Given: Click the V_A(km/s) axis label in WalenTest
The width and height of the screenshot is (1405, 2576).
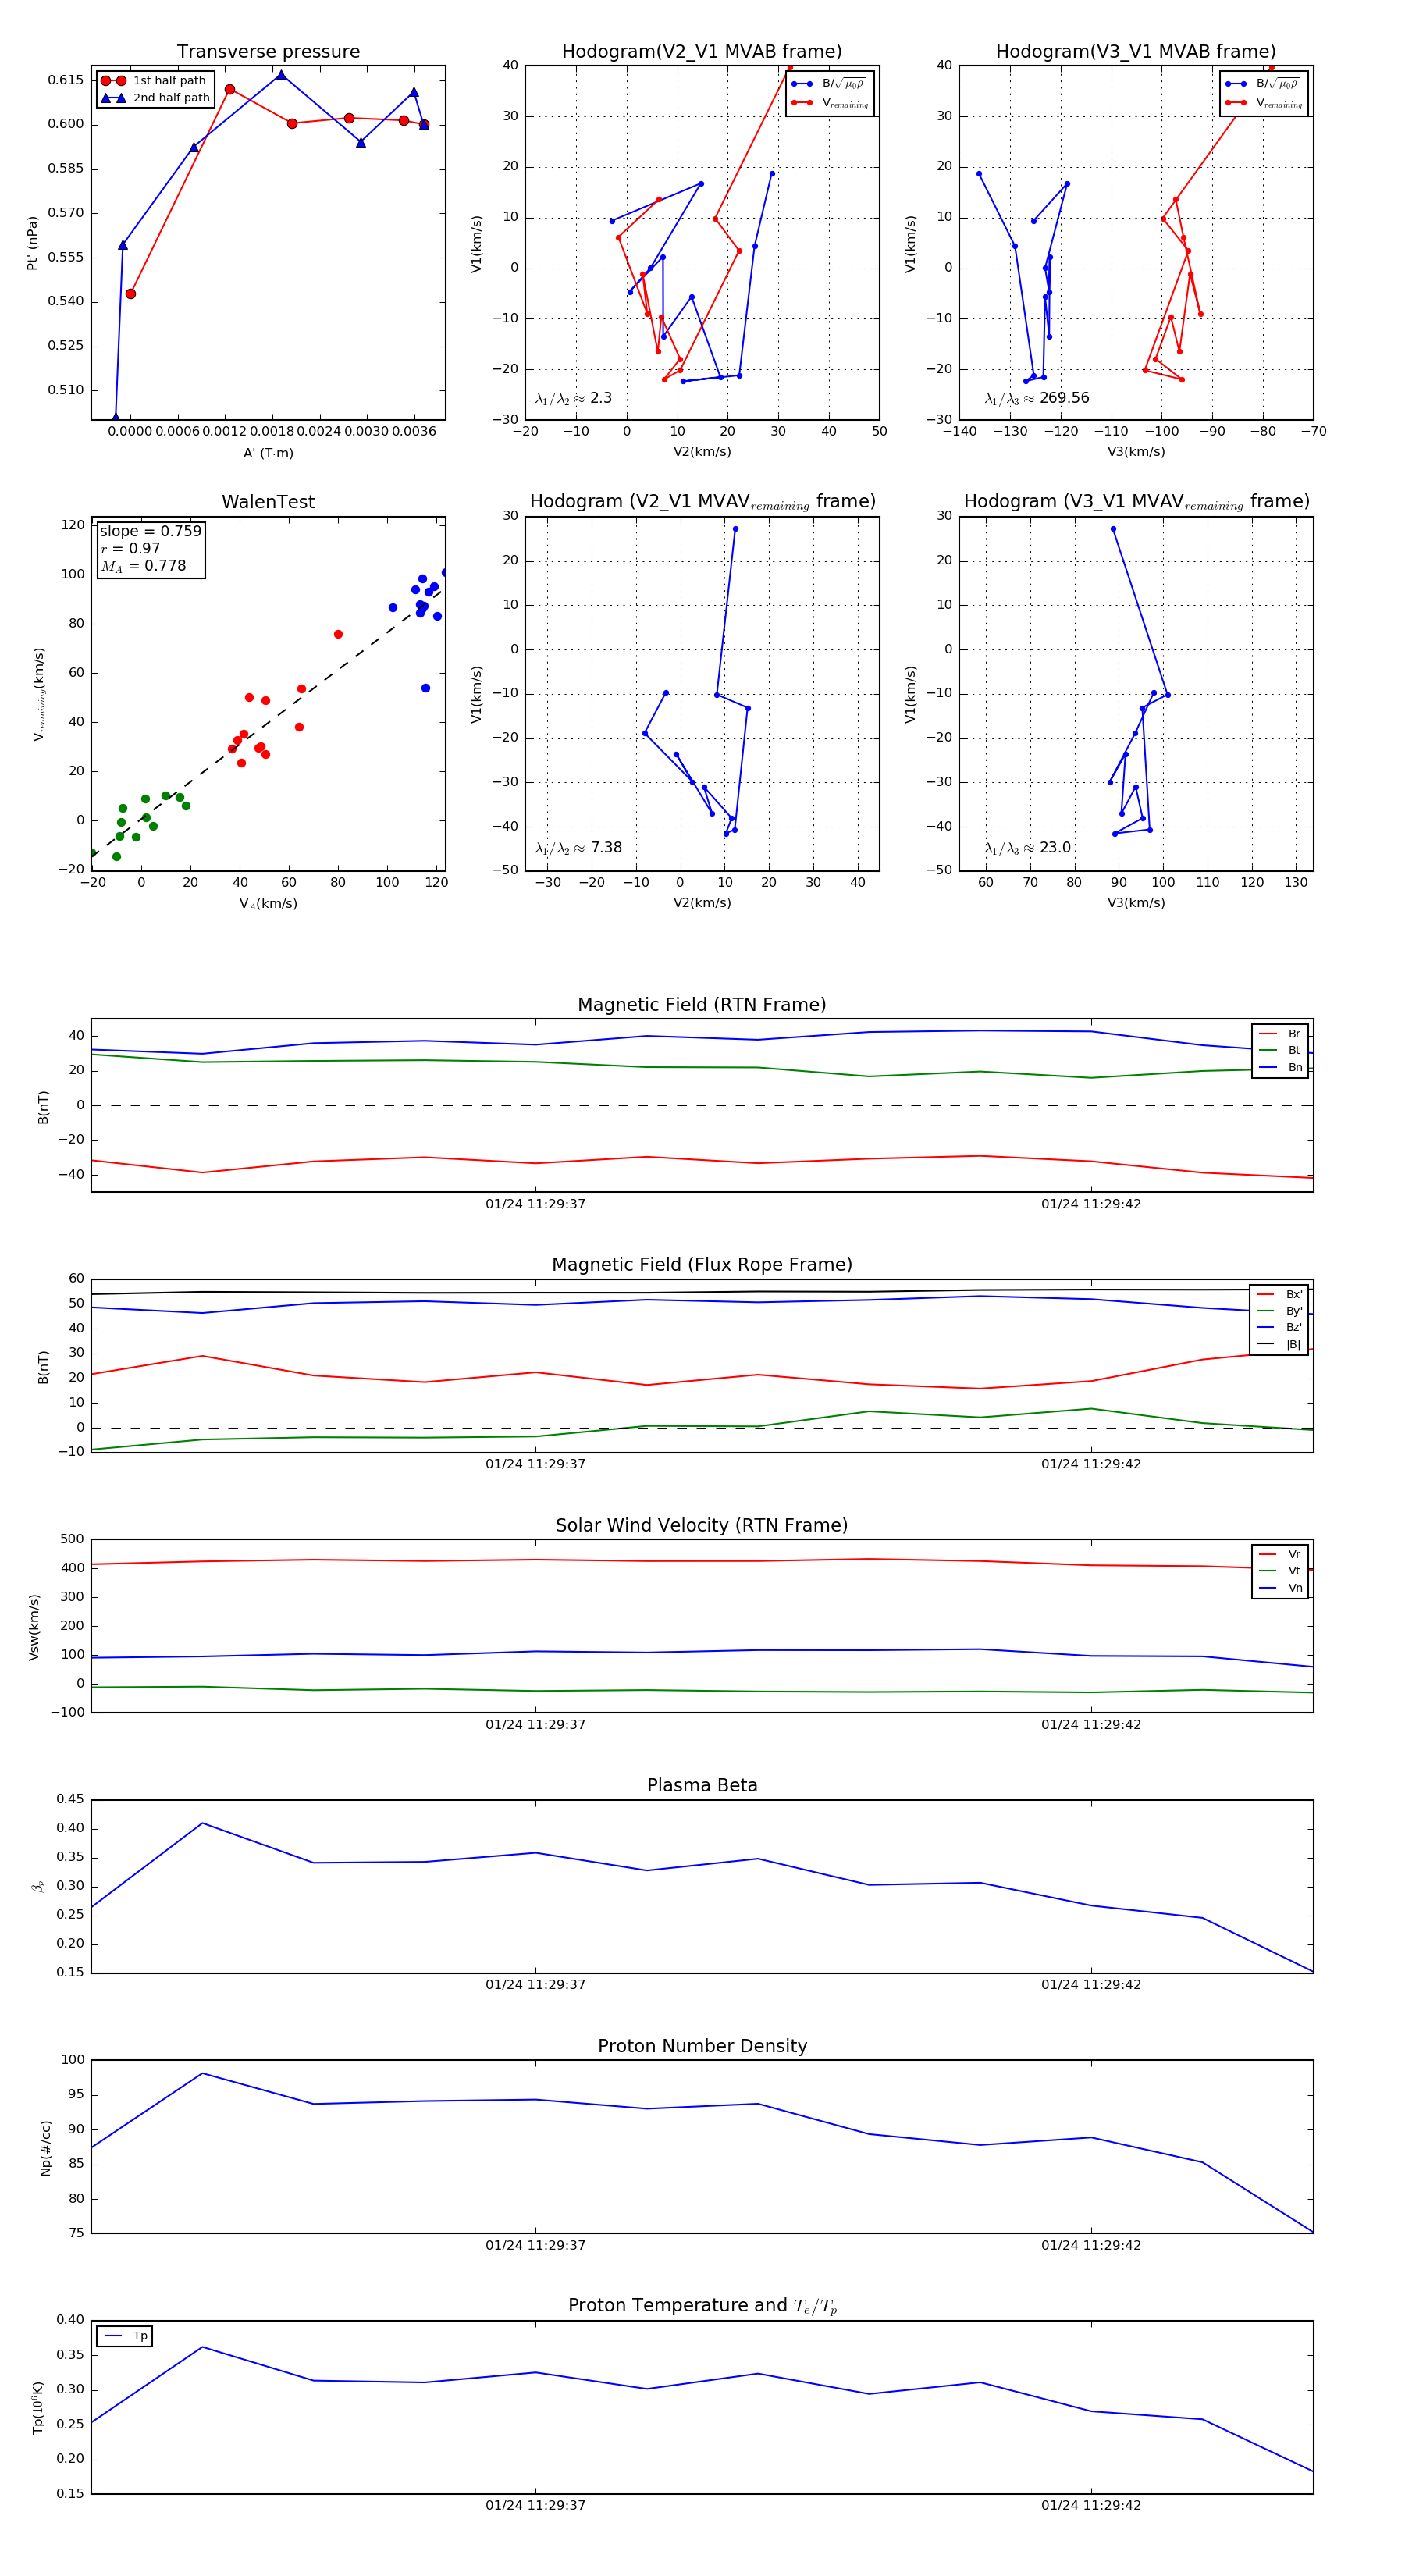Looking at the screenshot, I should point(268,904).
